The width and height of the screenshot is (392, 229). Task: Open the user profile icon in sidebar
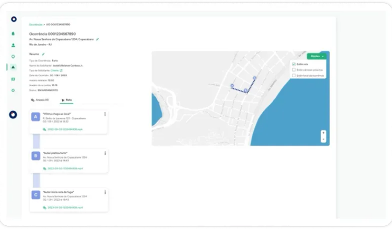13,45
